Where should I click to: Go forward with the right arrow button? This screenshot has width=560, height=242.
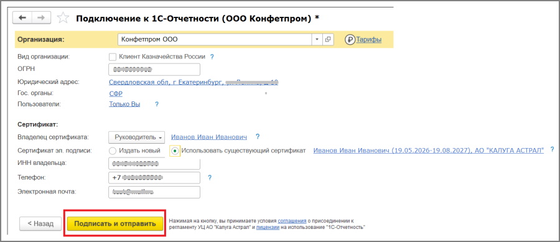[42, 18]
